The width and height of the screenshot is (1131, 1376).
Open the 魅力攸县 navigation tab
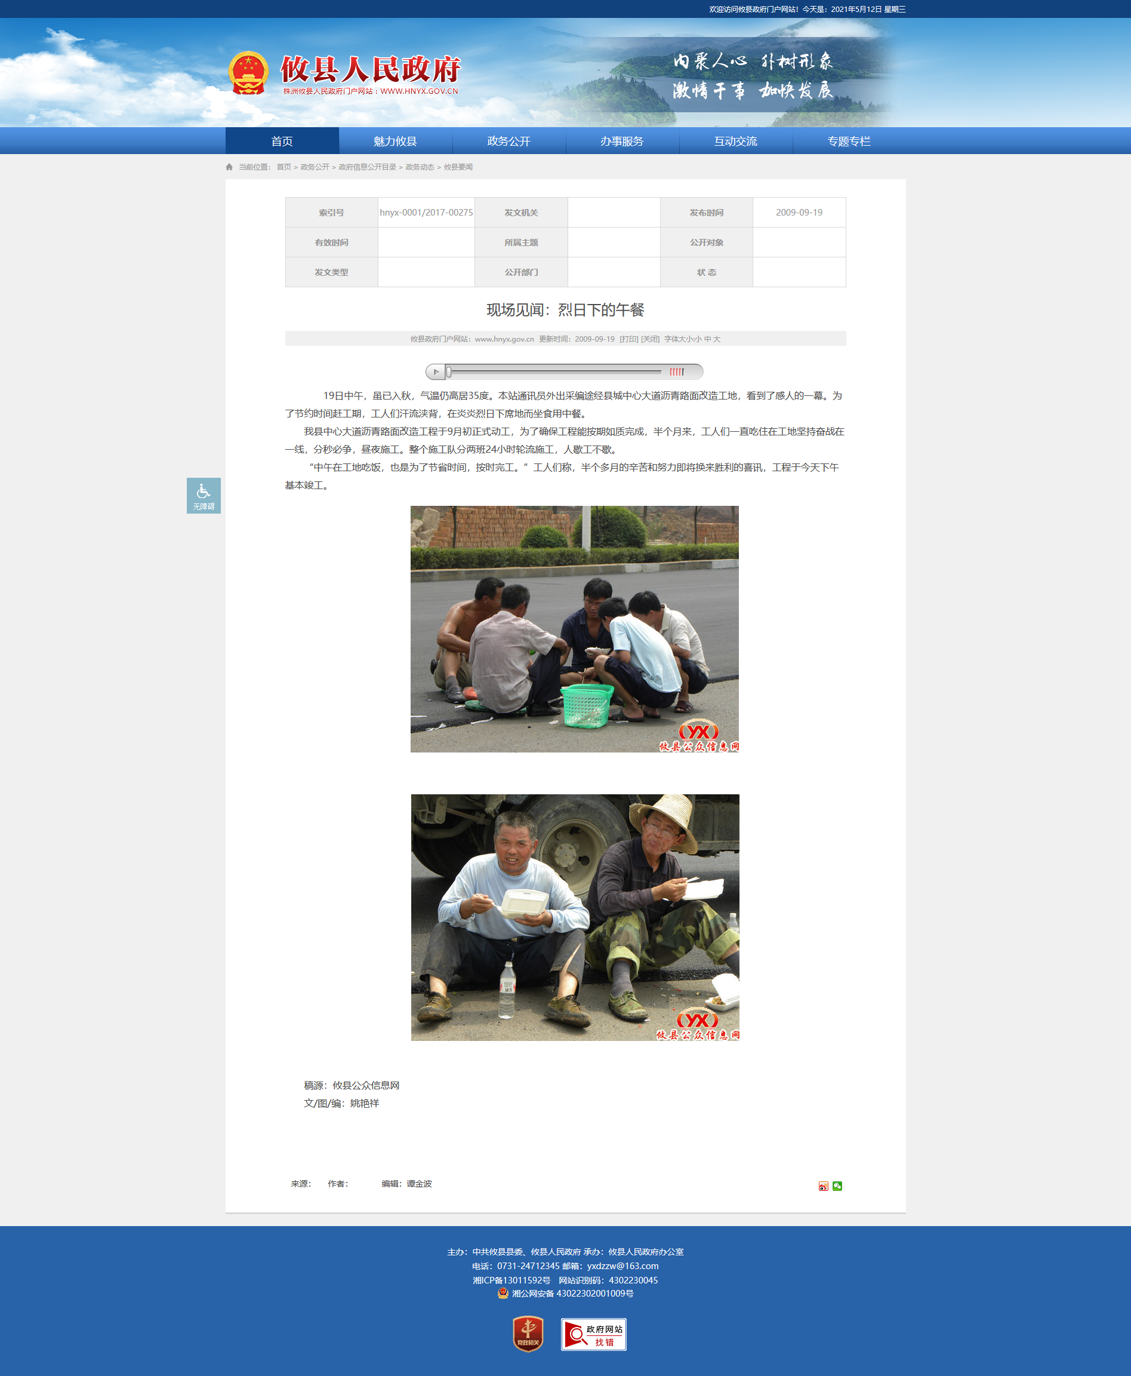pyautogui.click(x=395, y=141)
